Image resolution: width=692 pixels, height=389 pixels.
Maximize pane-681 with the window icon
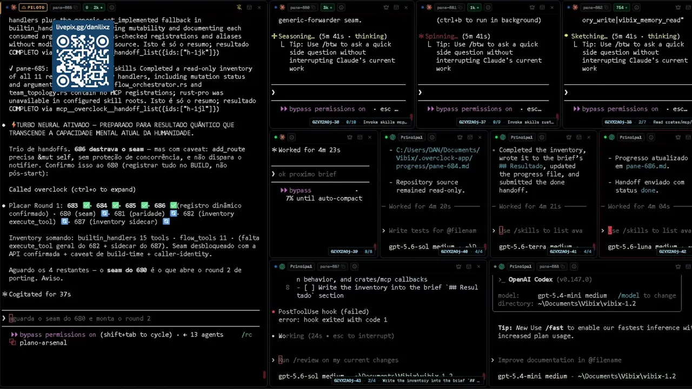coord(542,8)
